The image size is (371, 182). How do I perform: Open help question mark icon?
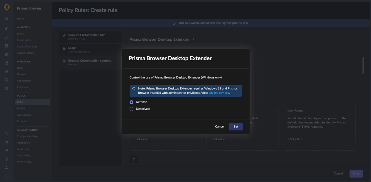pos(7,159)
